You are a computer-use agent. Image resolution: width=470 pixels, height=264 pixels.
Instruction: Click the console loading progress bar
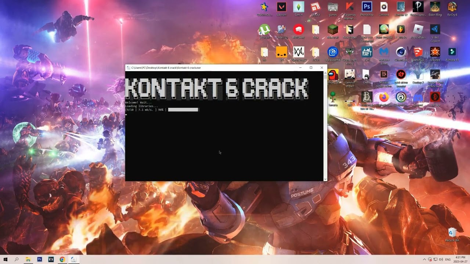[x=183, y=110]
